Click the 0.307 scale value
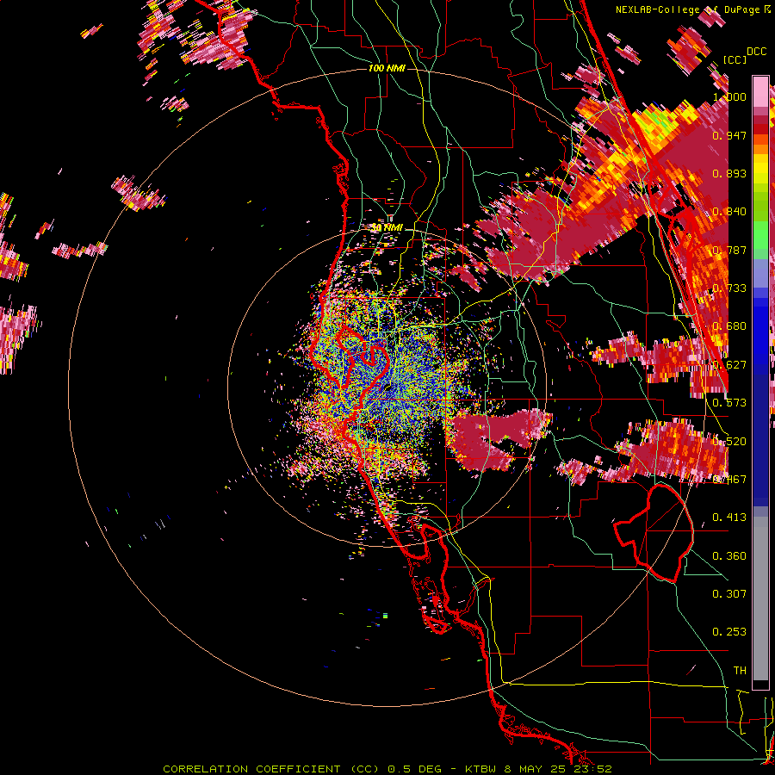Viewport: 775px width, 775px height. pyautogui.click(x=729, y=593)
